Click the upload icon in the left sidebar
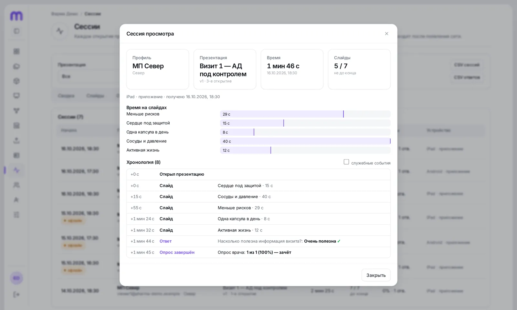This screenshot has height=310, width=517. click(16, 140)
